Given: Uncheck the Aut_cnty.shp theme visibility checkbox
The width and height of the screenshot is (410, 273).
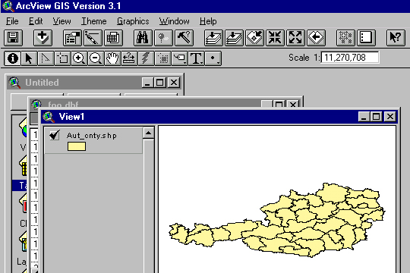Looking at the screenshot, I should coord(55,135).
